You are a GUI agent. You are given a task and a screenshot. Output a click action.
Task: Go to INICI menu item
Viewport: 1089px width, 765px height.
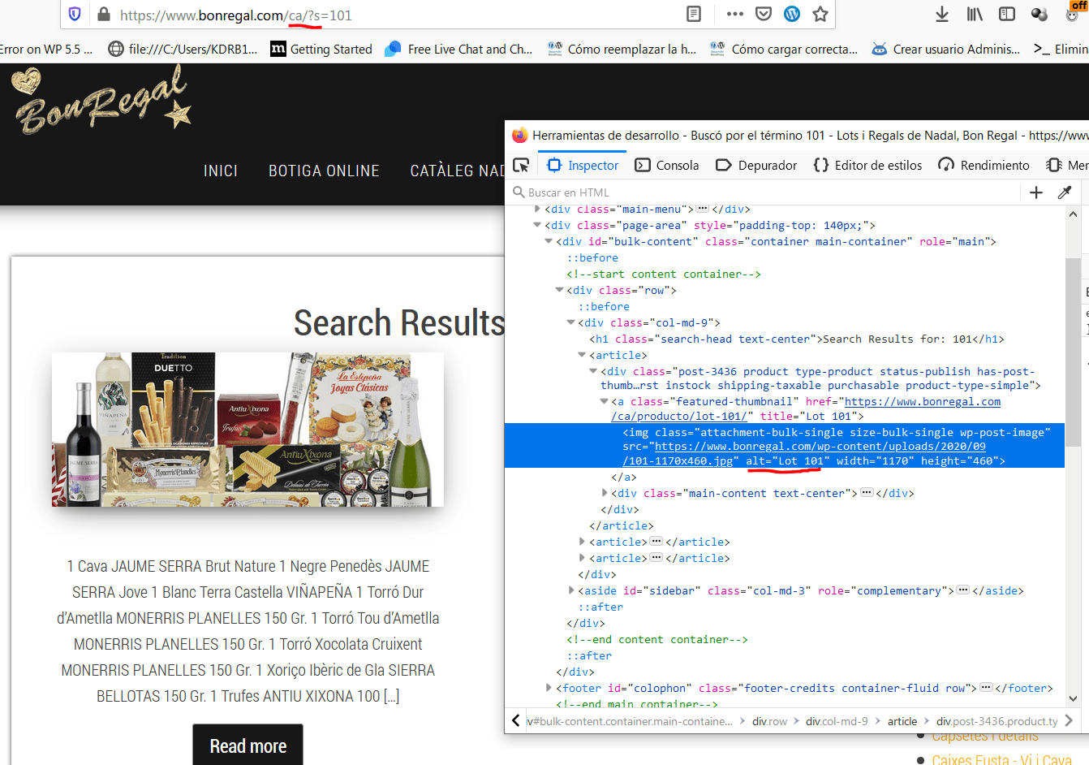[221, 171]
